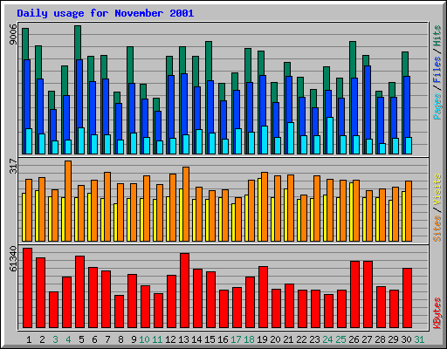Select the green hits bar for day 11
Viewport: 447px width, 349px height.
tap(156, 105)
